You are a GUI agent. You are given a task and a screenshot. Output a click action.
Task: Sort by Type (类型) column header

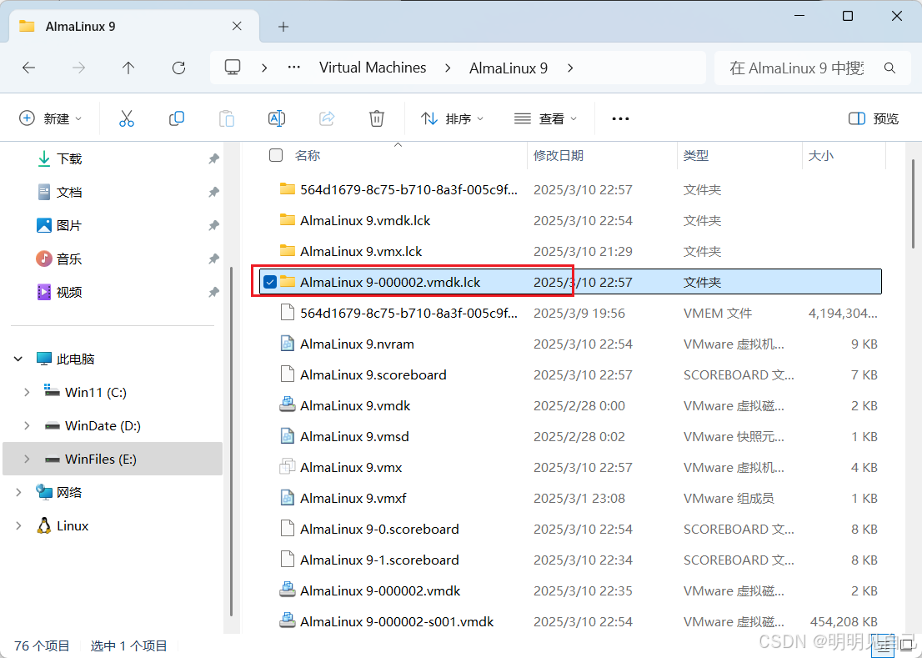pos(695,155)
